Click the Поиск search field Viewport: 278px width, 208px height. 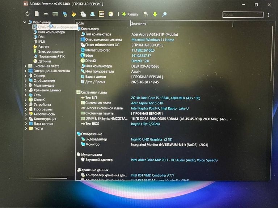point(243,15)
